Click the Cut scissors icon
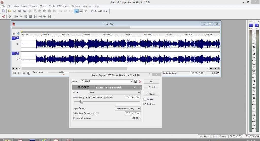This screenshot has height=141, width=260. [x=30, y=11]
